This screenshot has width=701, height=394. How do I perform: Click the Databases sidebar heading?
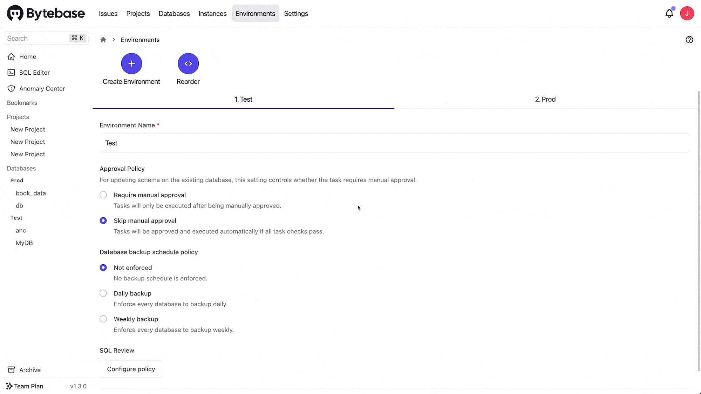21,168
